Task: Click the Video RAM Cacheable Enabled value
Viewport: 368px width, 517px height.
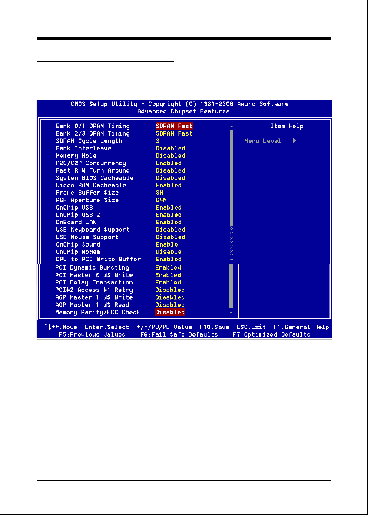Action: [169, 185]
